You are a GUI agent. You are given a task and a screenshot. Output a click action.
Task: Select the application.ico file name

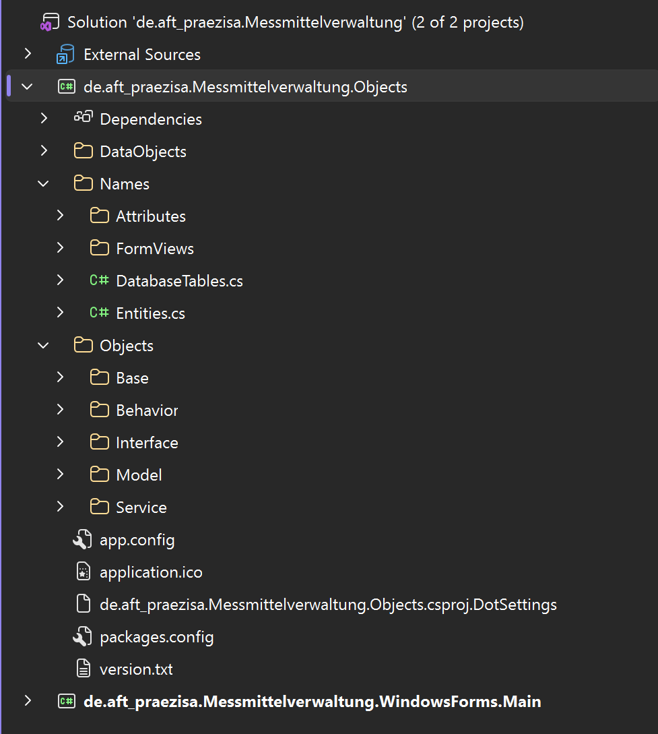coord(151,572)
